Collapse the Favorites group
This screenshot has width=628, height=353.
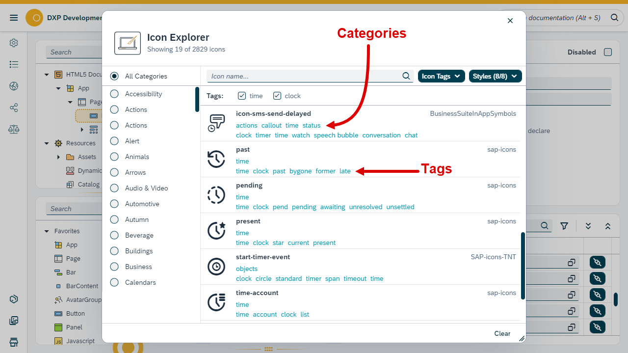point(47,231)
